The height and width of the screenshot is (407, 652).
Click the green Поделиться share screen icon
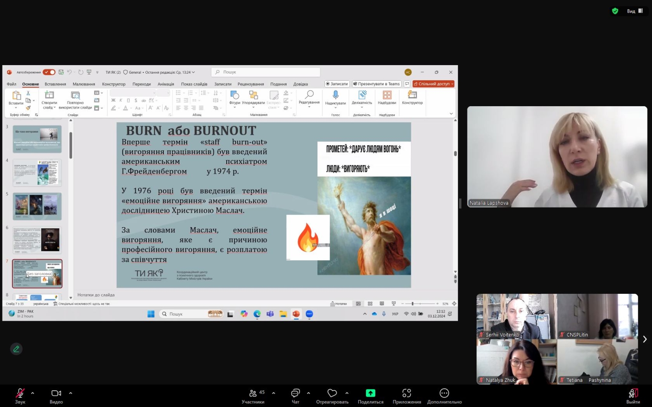[x=370, y=393]
